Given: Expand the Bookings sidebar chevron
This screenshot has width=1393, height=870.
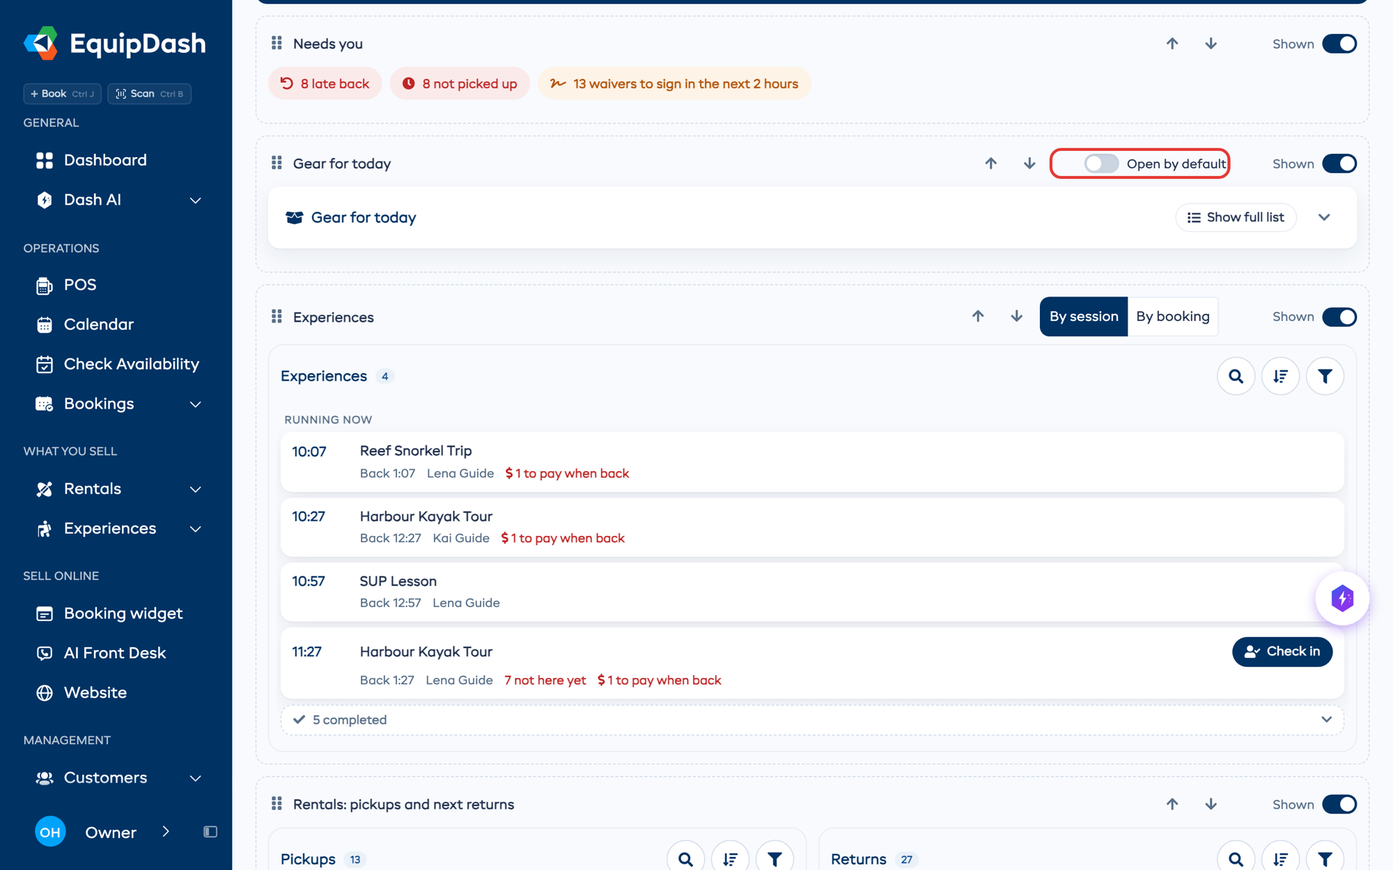Looking at the screenshot, I should (x=196, y=404).
